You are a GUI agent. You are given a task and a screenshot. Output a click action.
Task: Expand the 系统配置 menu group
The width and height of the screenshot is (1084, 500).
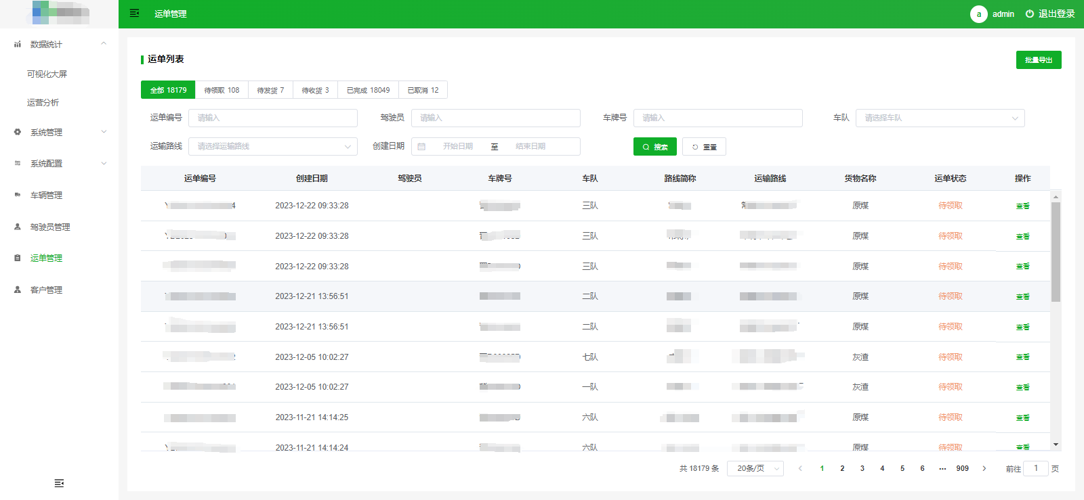point(104,163)
